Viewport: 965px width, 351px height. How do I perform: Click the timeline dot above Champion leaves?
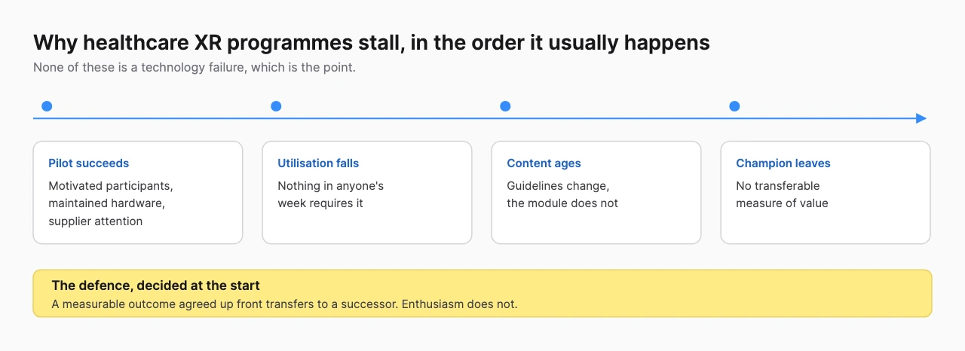(734, 106)
